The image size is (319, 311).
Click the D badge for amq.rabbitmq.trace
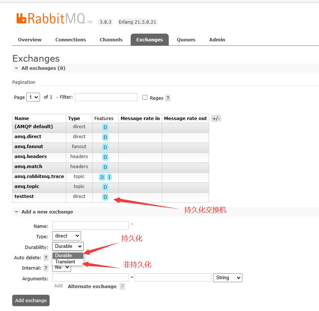(102, 177)
